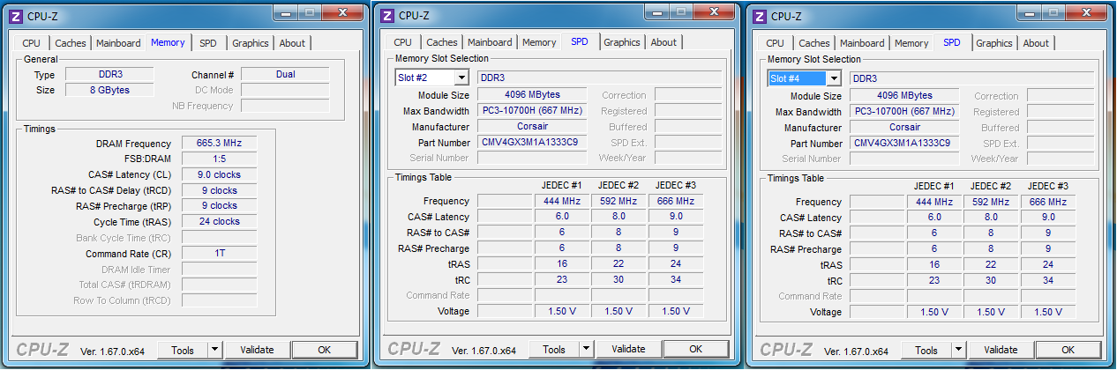Image resolution: width=1117 pixels, height=370 pixels.
Task: Switch to the CPU tab in the Slot #2 window
Action: pyautogui.click(x=402, y=42)
